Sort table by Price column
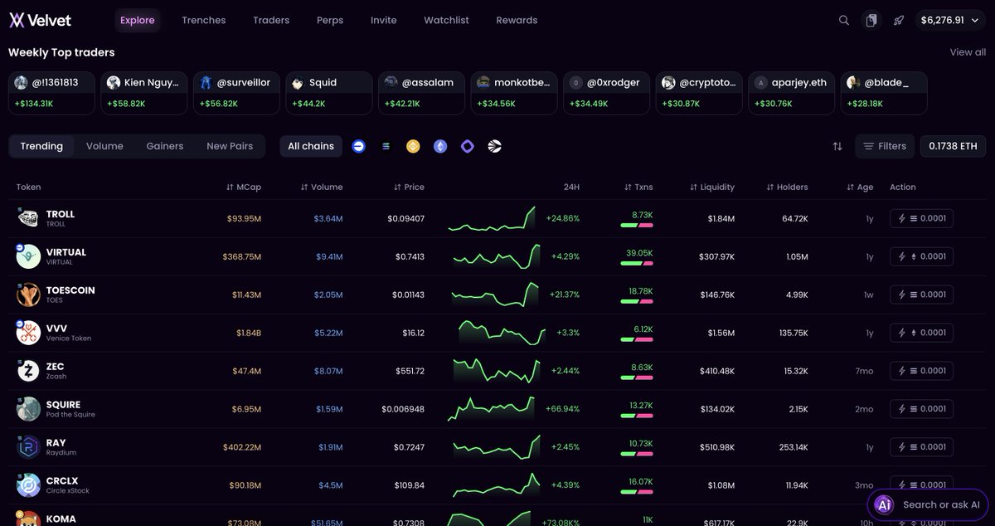The width and height of the screenshot is (995, 526). 409,188
